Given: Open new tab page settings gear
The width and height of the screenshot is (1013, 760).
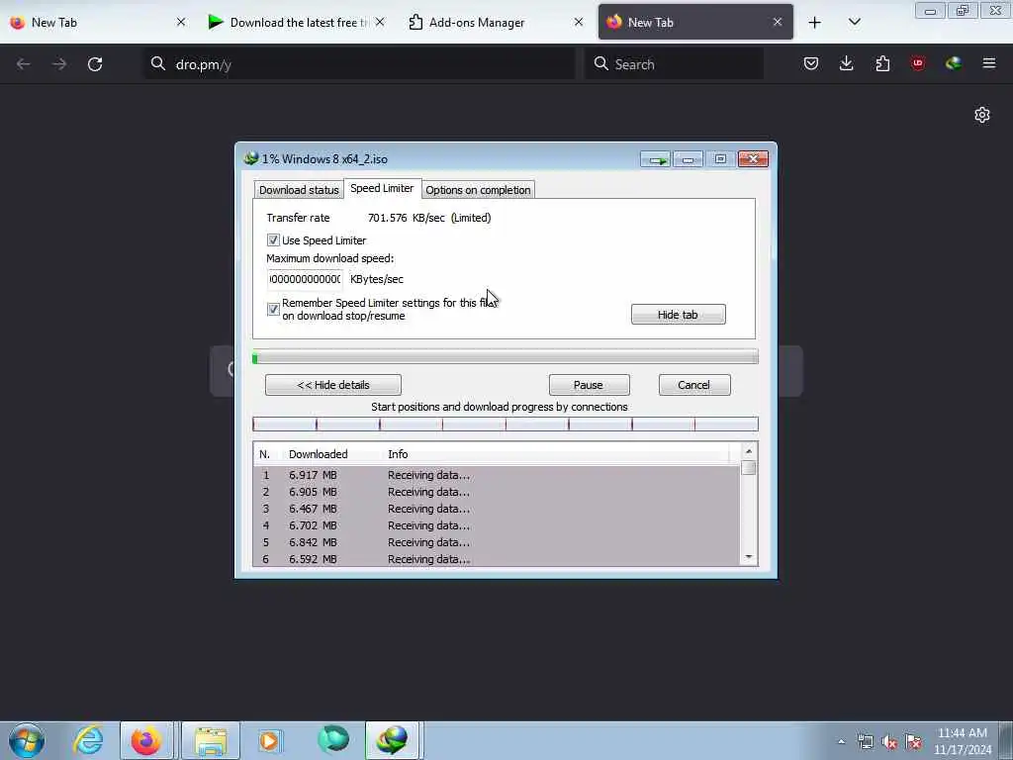Looking at the screenshot, I should [982, 115].
